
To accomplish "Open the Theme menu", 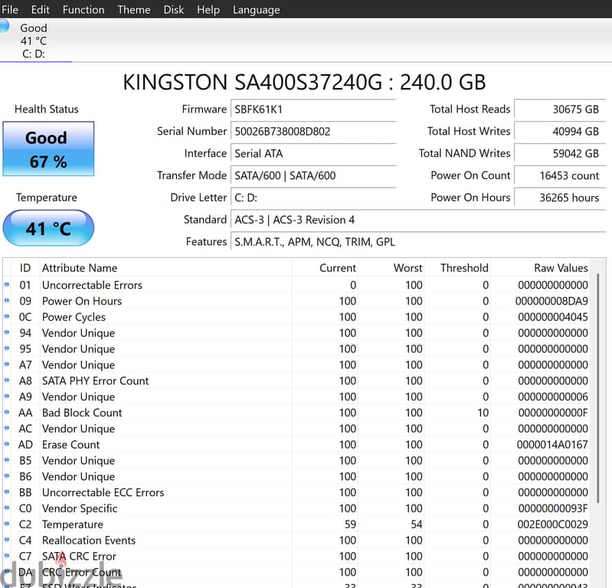I will pos(134,9).
